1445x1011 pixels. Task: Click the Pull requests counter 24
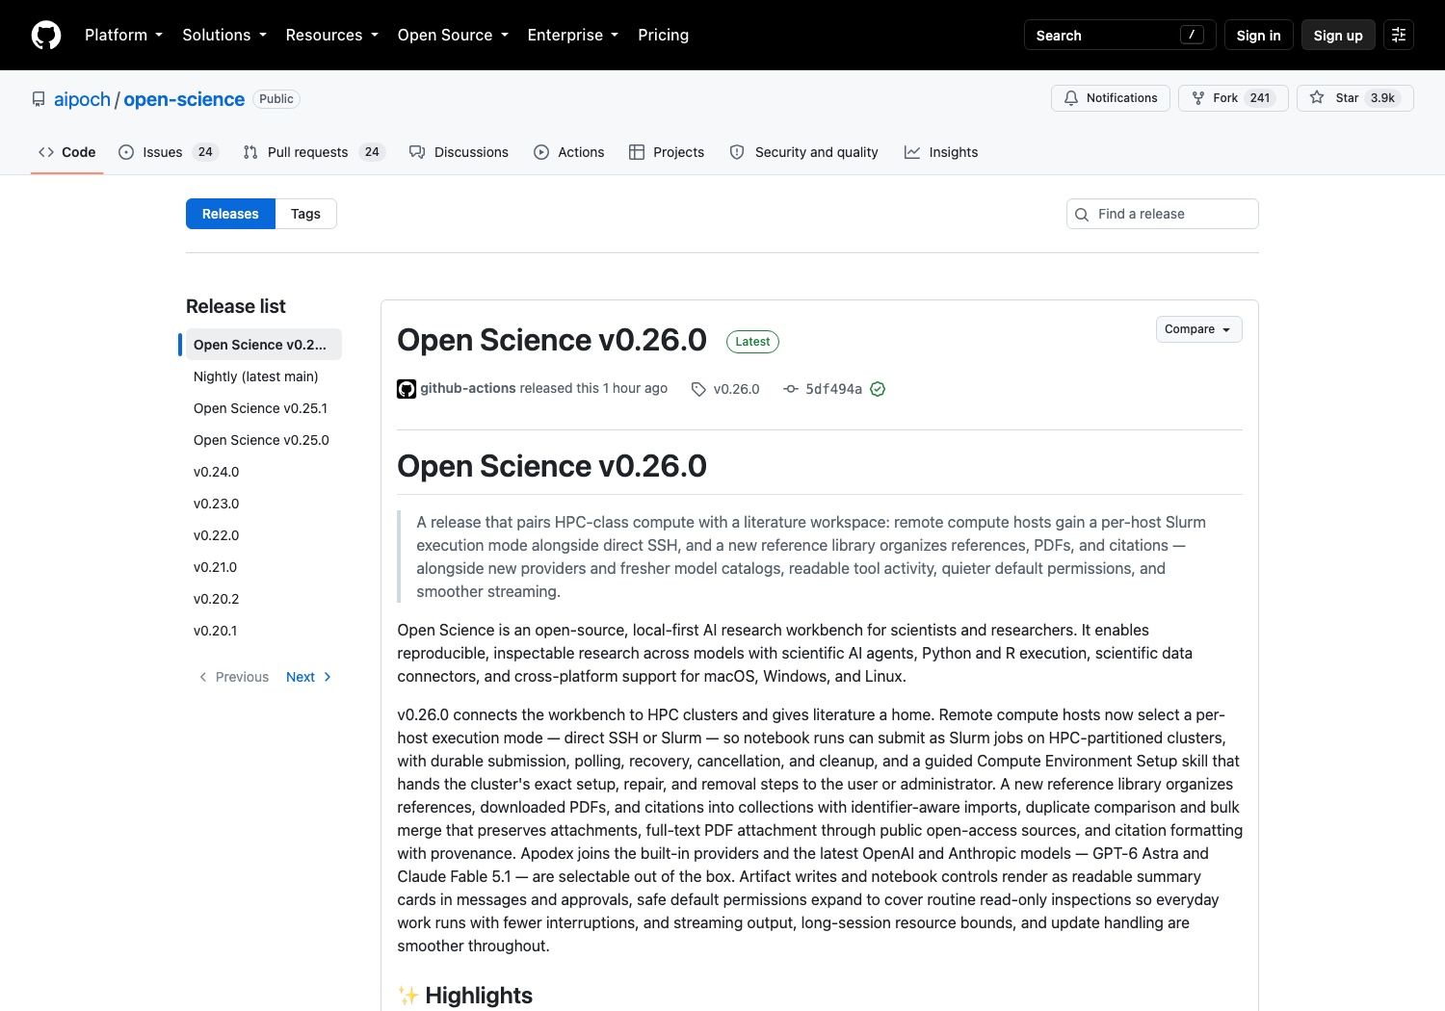coord(372,152)
